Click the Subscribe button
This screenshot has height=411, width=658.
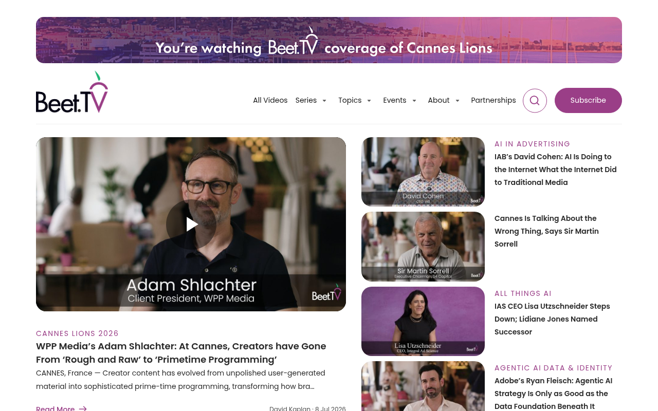588,100
